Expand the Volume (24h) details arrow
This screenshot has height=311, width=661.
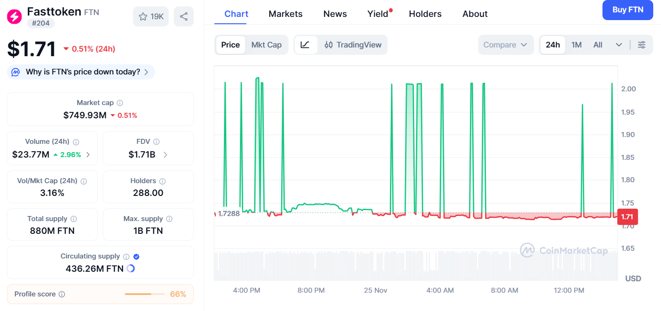click(x=88, y=155)
